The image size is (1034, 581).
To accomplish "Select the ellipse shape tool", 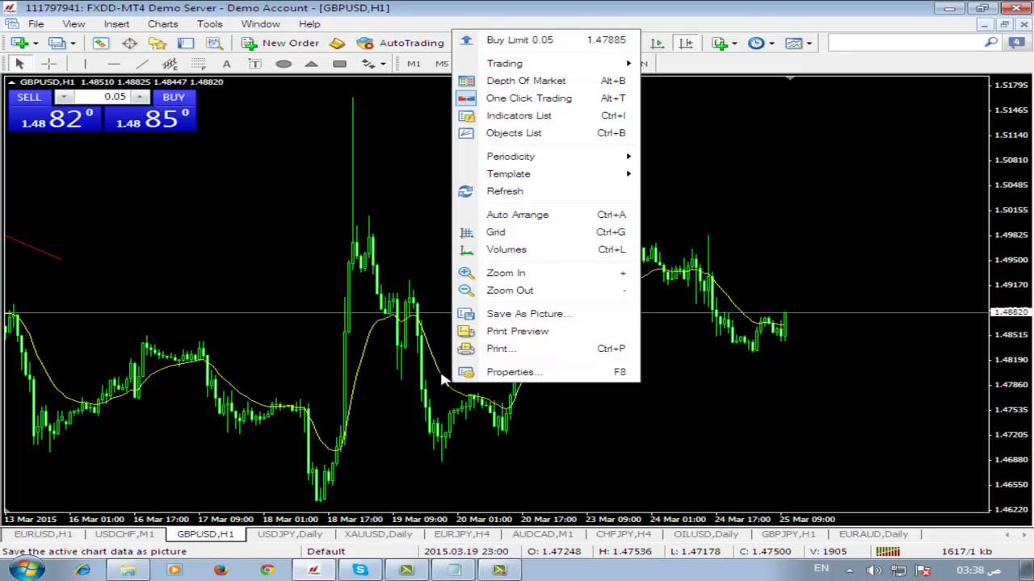I will pos(284,64).
